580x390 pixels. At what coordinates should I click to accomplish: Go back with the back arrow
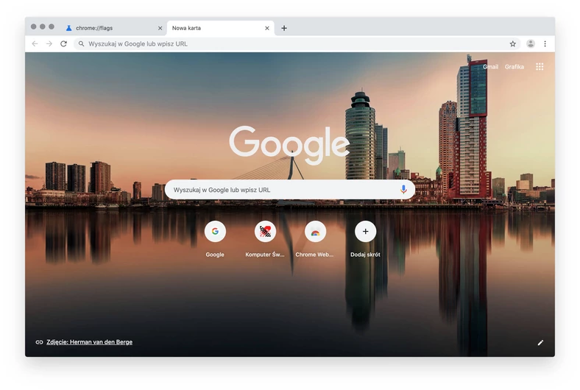pos(35,43)
